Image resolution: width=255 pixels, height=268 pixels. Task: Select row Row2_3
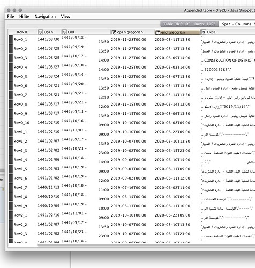20,234
